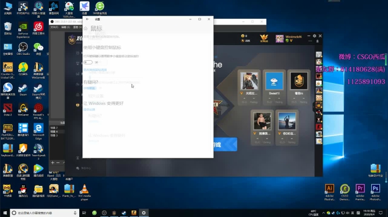388x217 pixels.
Task: Open the WeGame desktop shortcut
Action: click(x=23, y=110)
